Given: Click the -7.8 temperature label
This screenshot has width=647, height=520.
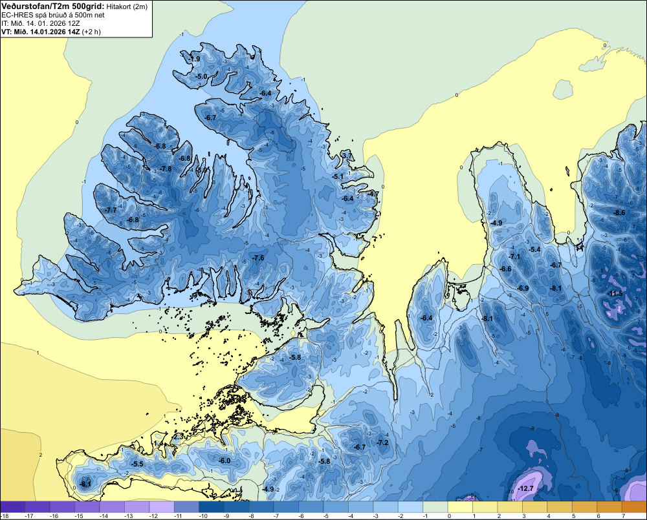Looking at the screenshot, I should (x=166, y=169).
